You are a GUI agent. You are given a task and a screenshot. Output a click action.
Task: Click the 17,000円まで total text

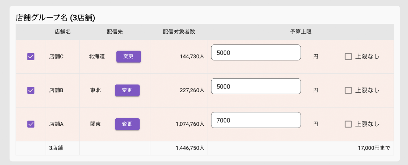[374, 148]
